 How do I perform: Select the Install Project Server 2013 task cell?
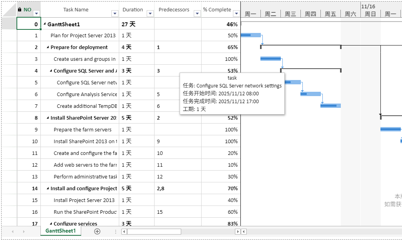pos(84,200)
